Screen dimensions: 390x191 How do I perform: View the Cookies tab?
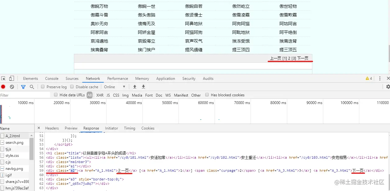[148, 128]
